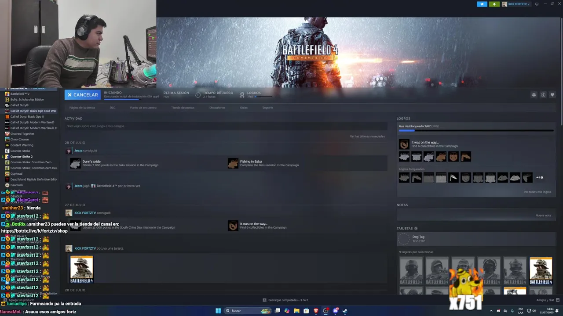Open It was on the way activity icon

(x=233, y=226)
